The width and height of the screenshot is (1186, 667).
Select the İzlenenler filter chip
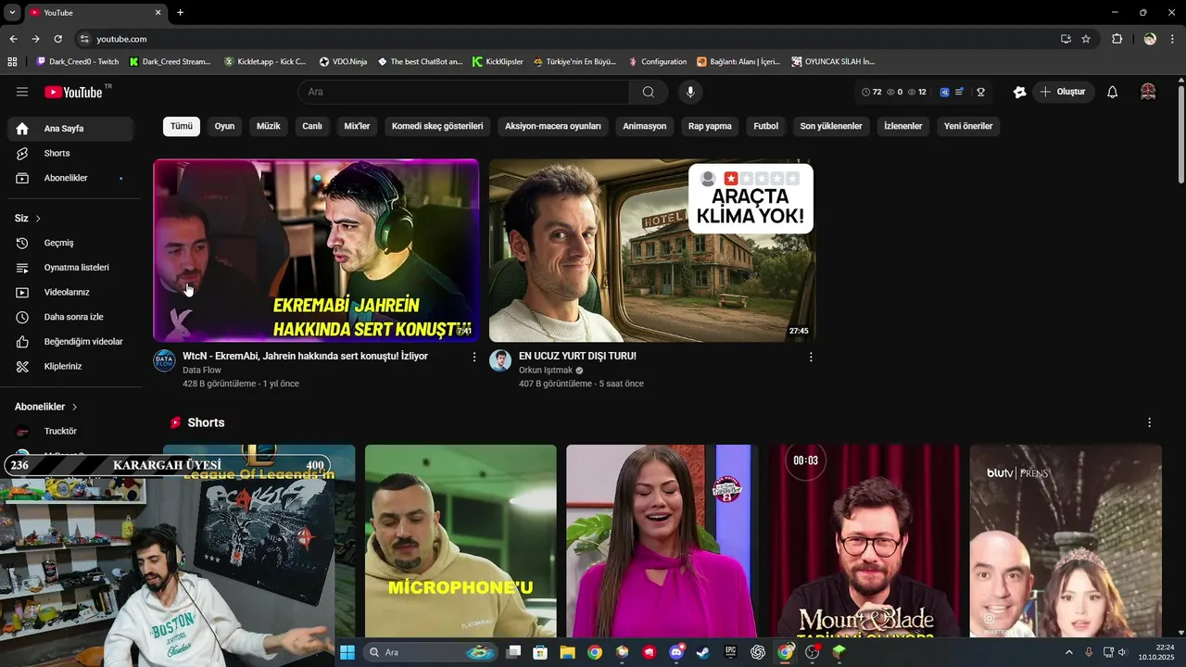point(903,126)
